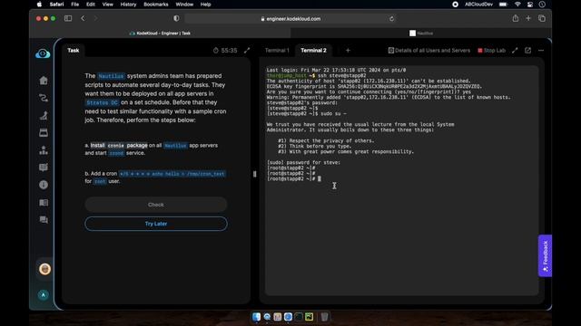Switch to the Nautilus Safari tab
This screenshot has height=326, width=581.
pos(421,34)
